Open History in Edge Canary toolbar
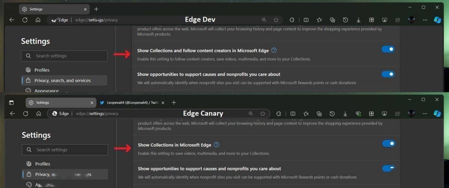 [332, 113]
